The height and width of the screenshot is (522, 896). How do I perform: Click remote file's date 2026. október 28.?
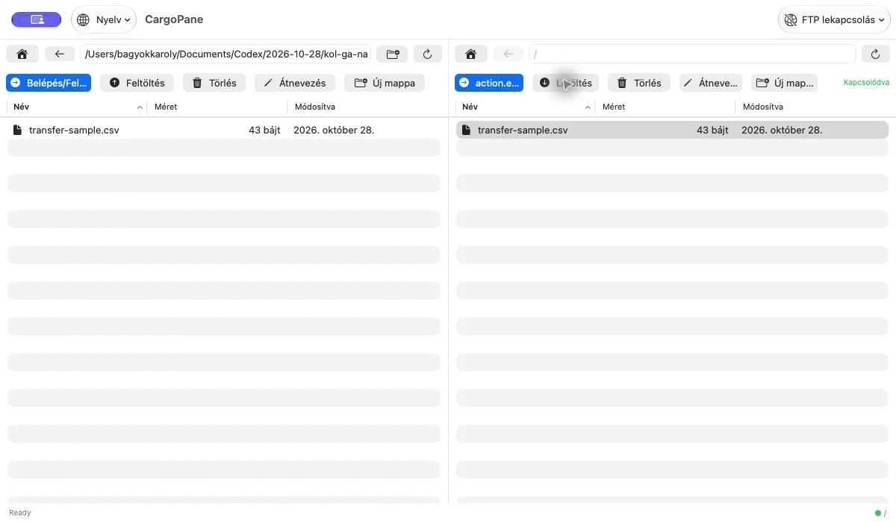tap(782, 130)
